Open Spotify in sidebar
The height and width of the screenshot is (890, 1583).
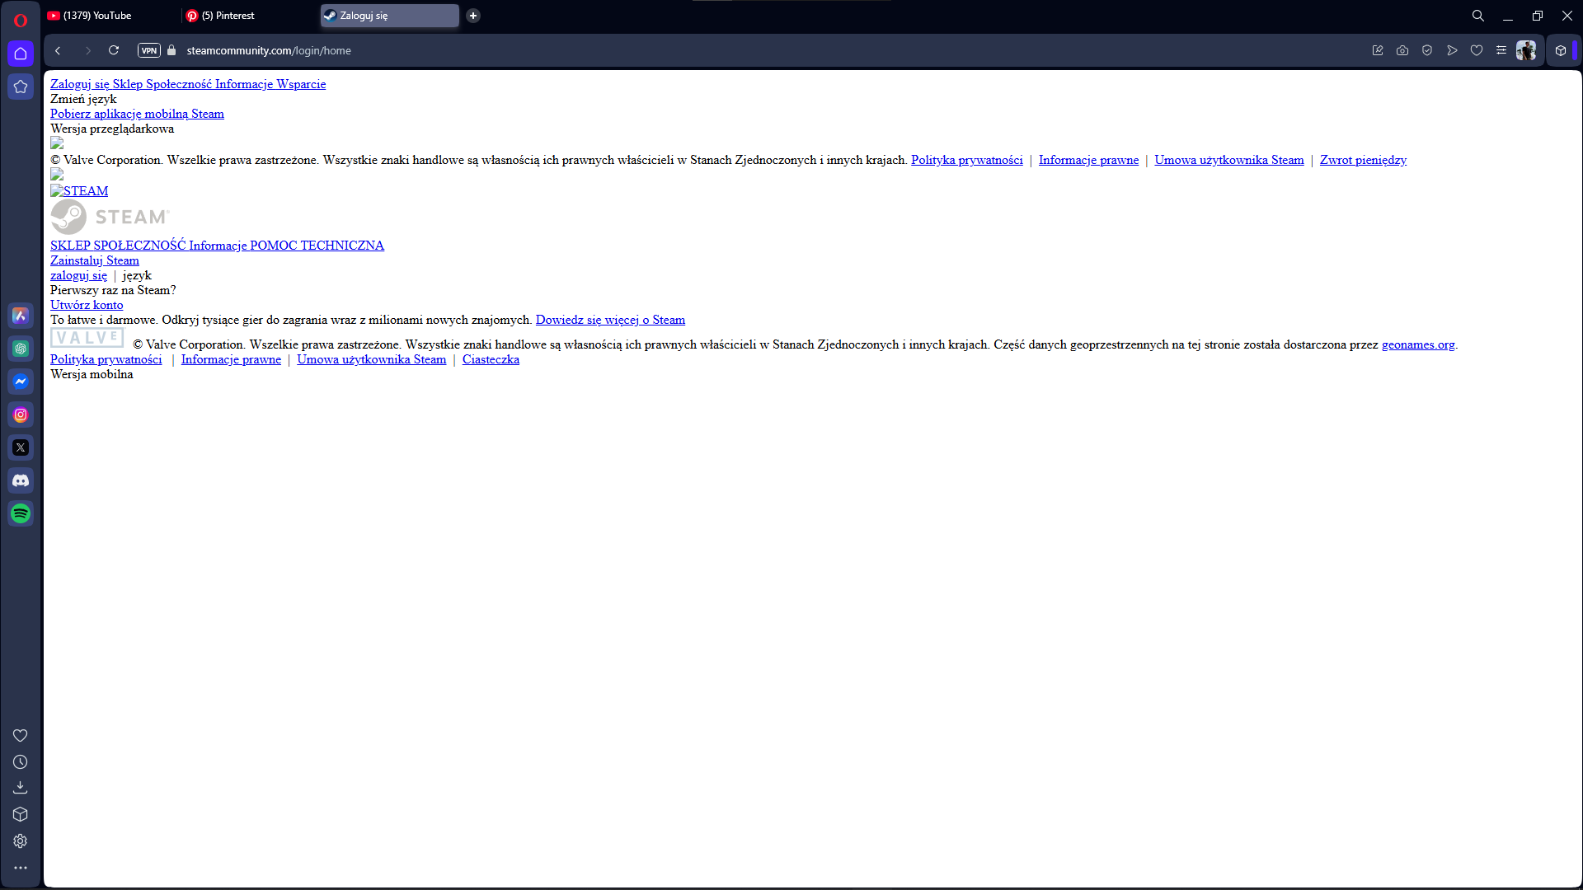click(21, 513)
